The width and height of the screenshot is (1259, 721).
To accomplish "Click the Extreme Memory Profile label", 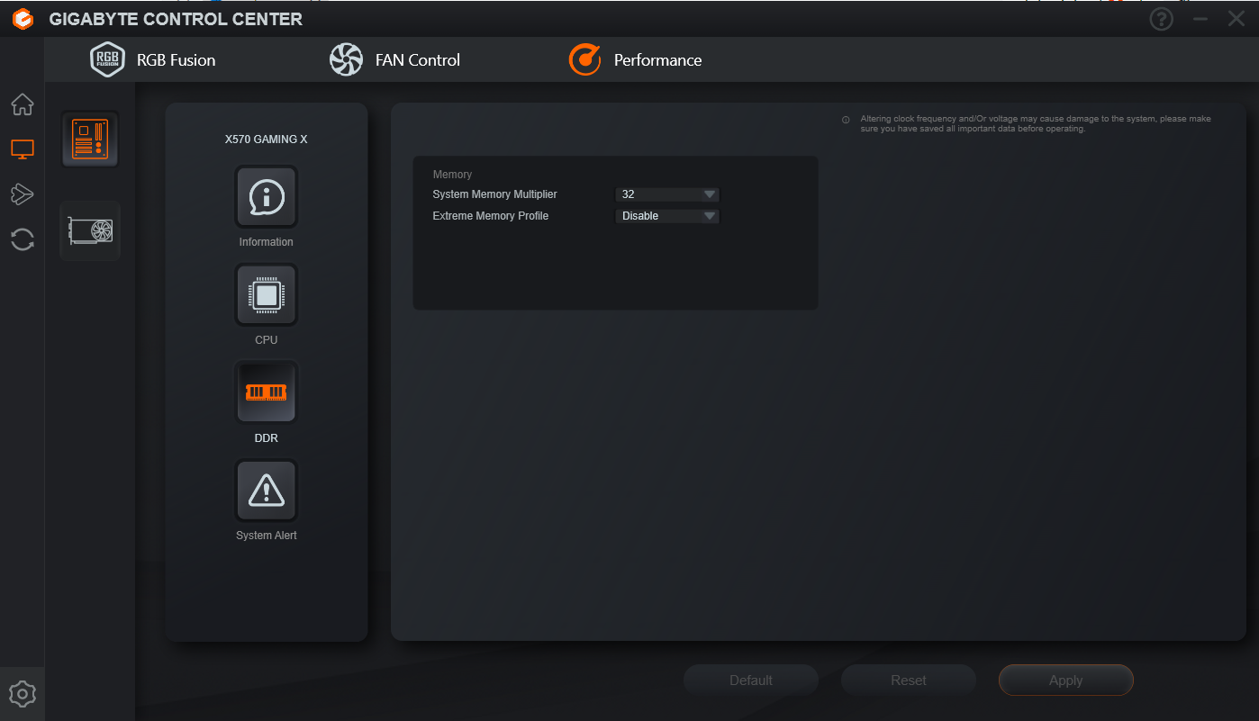I will pos(490,216).
